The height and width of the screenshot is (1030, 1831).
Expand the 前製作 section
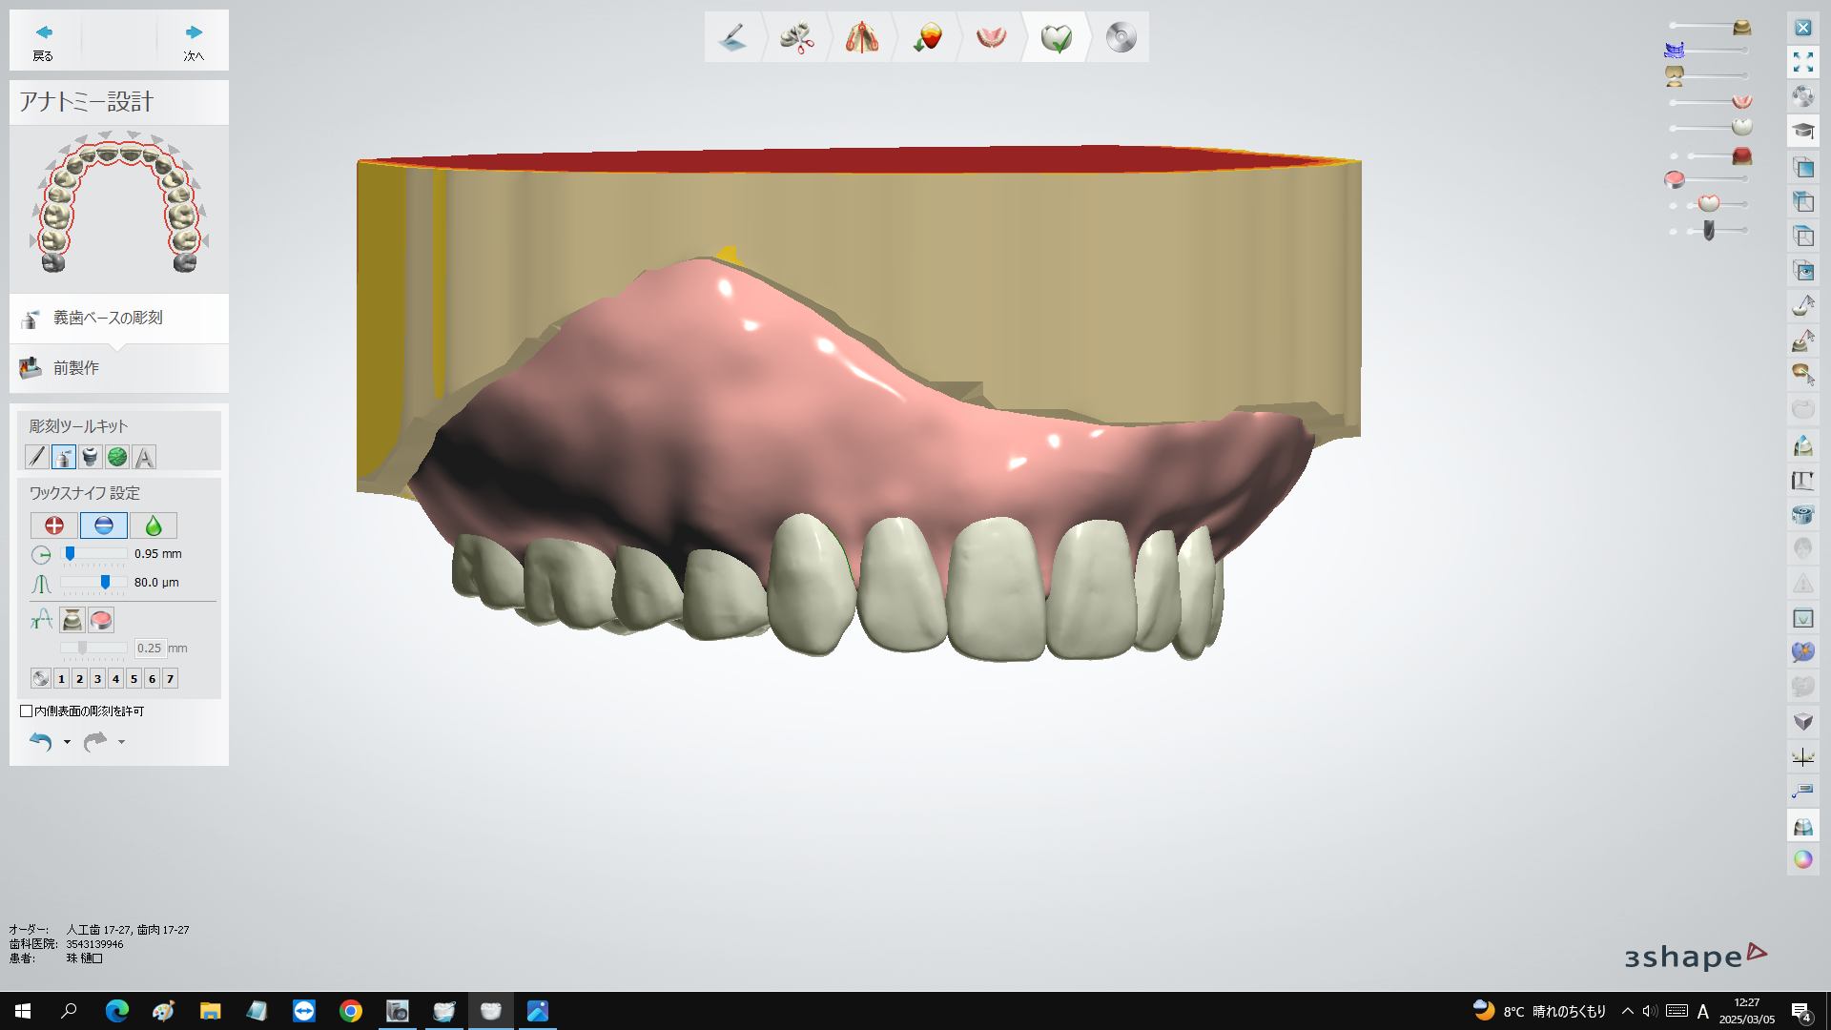(x=76, y=368)
